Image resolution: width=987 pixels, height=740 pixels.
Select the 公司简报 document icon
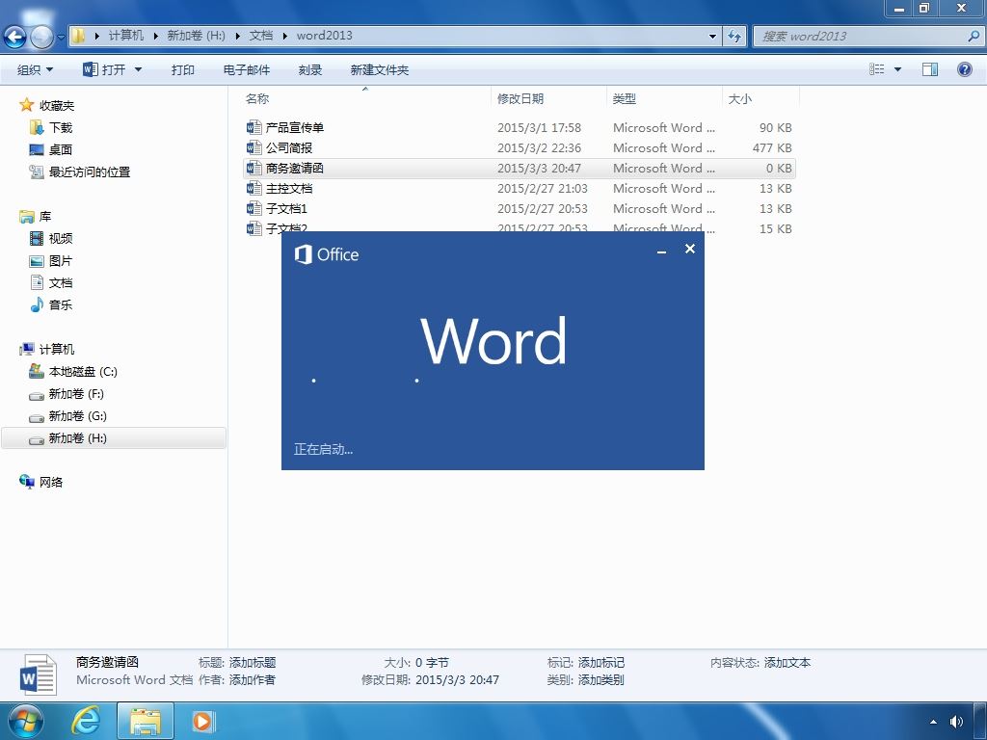(x=254, y=147)
